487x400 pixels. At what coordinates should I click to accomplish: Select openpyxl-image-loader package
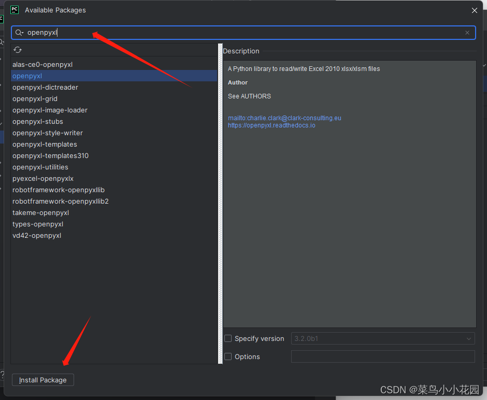coord(114,110)
